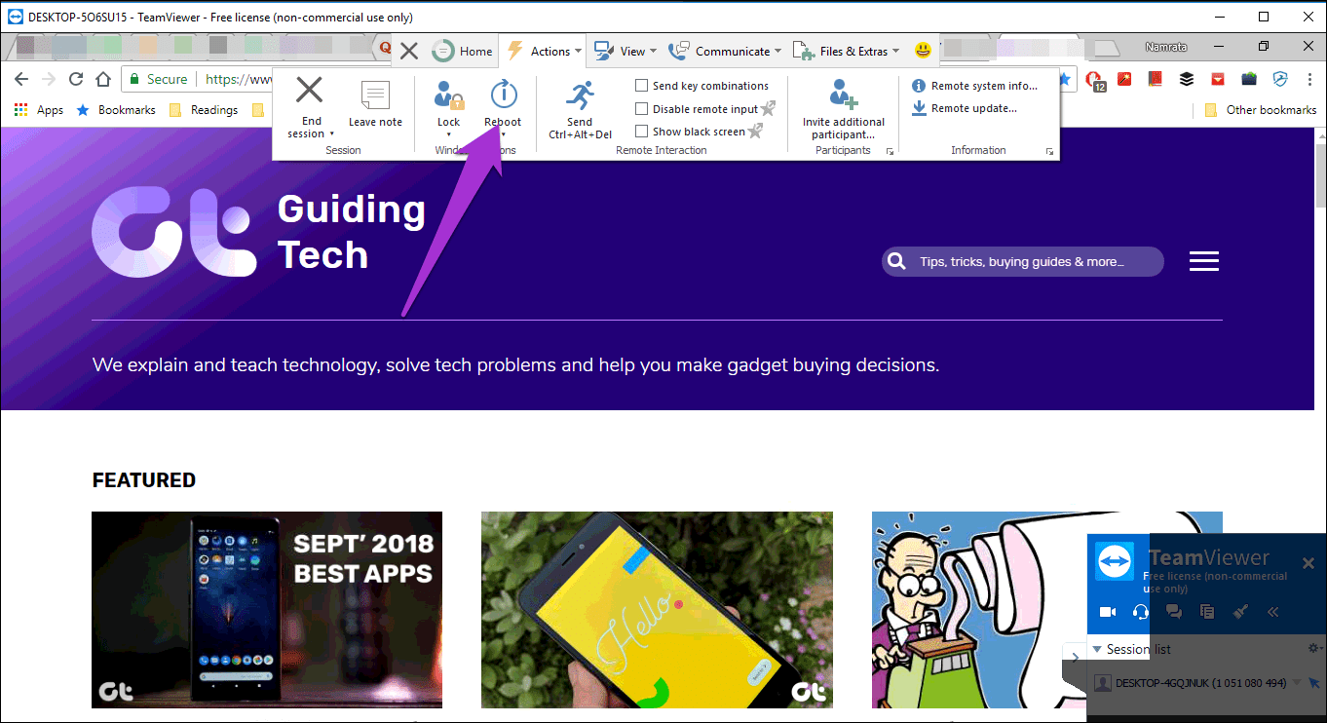Open the yellow Hello phone article thumbnail
The image size is (1327, 723).
(657, 610)
